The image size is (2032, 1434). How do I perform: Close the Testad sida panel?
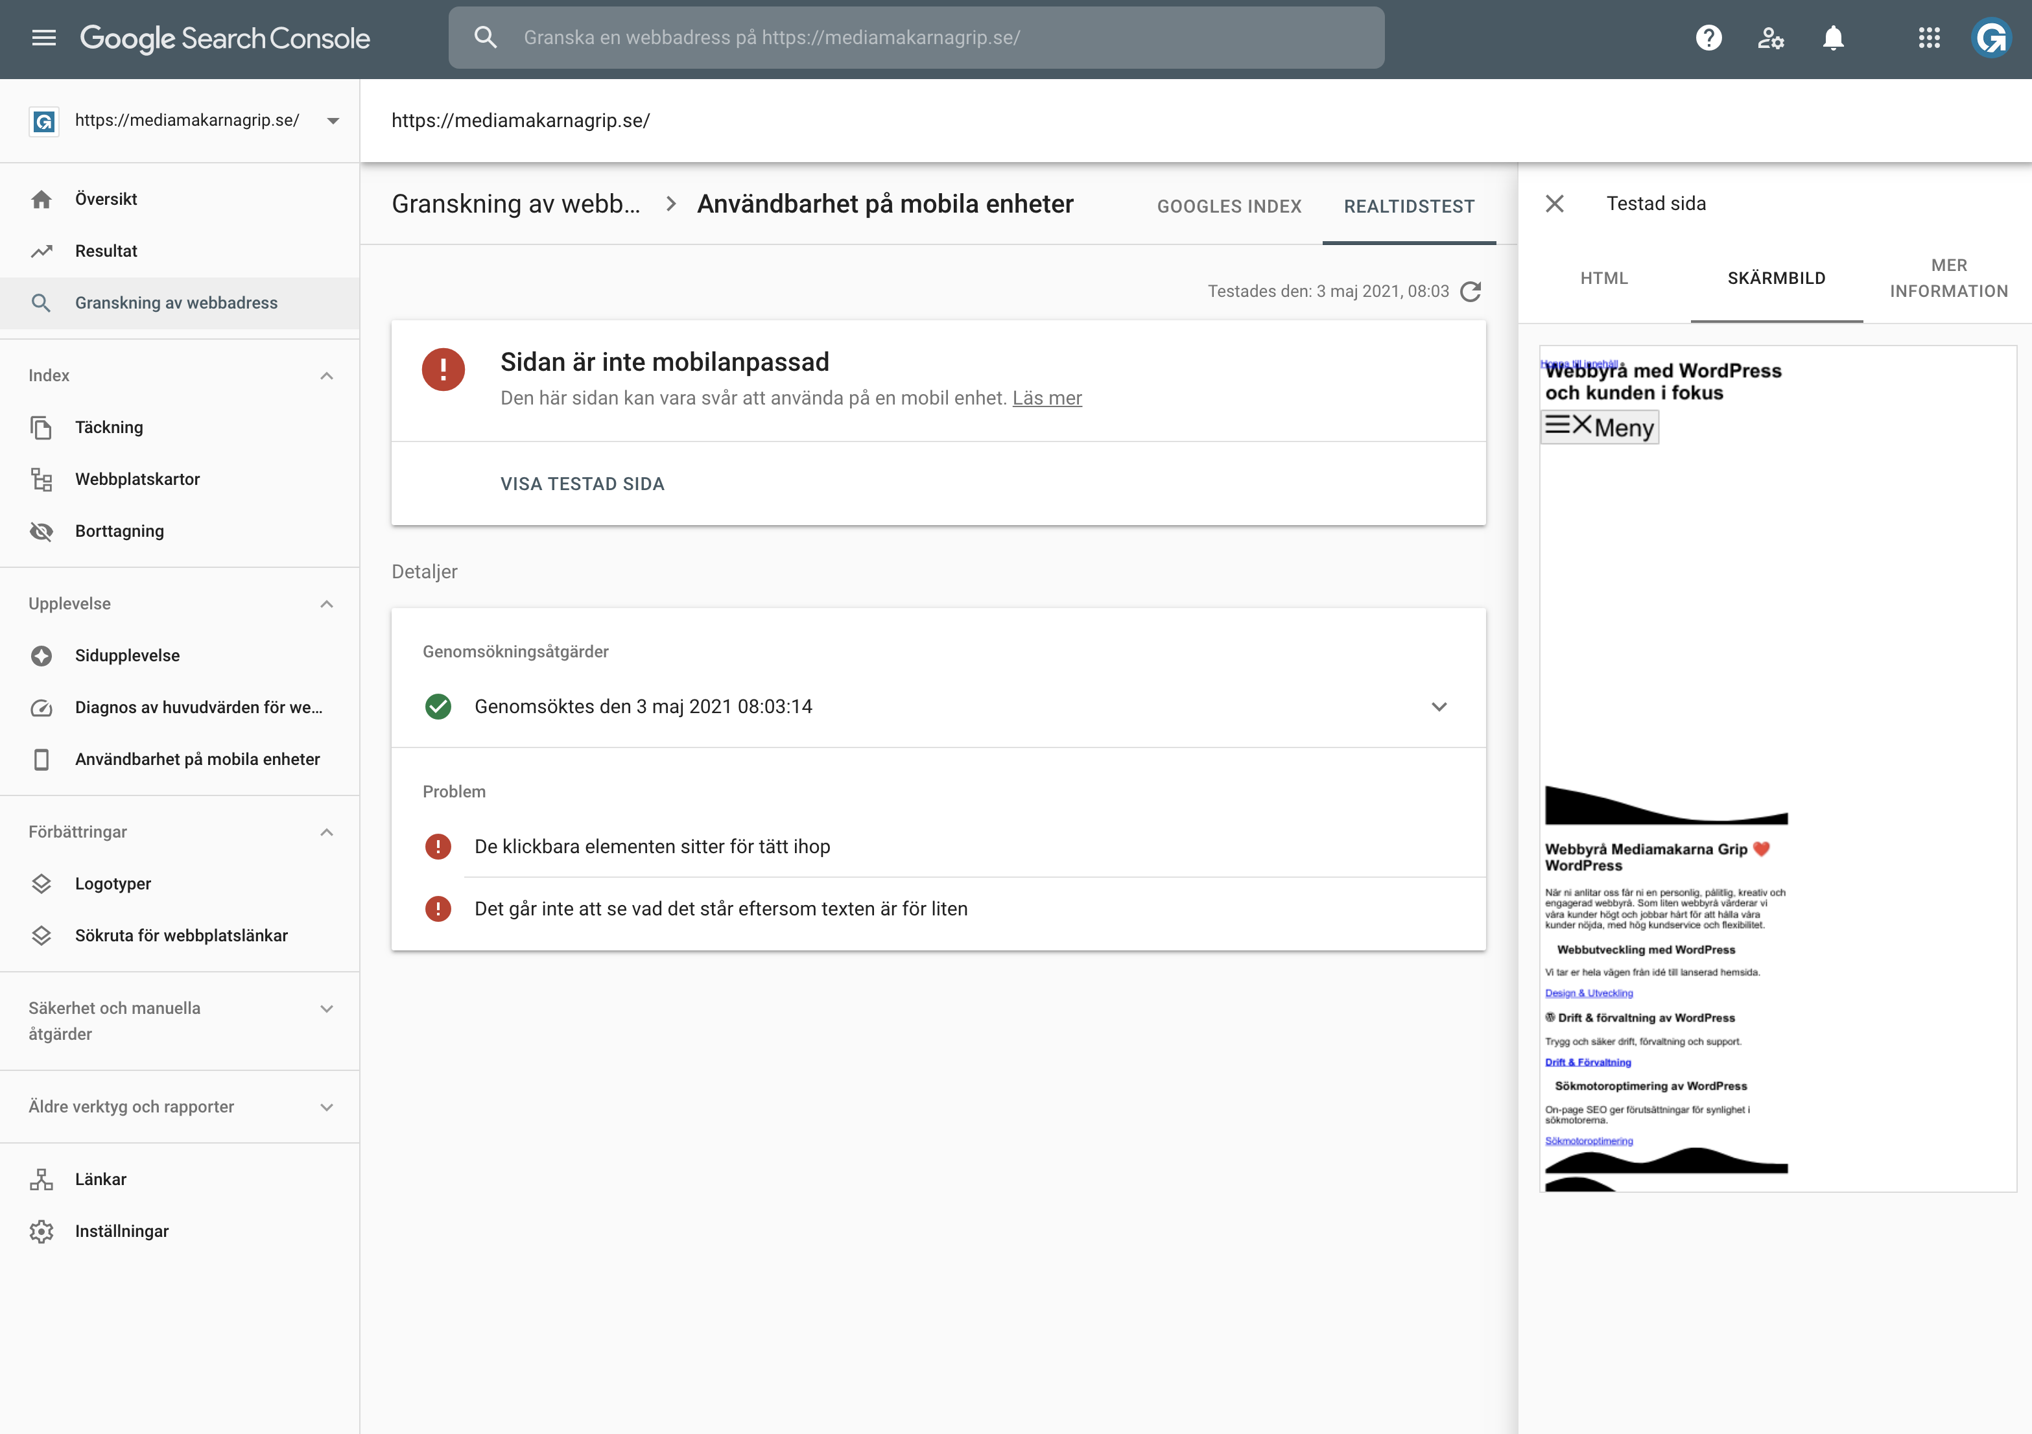click(1554, 204)
